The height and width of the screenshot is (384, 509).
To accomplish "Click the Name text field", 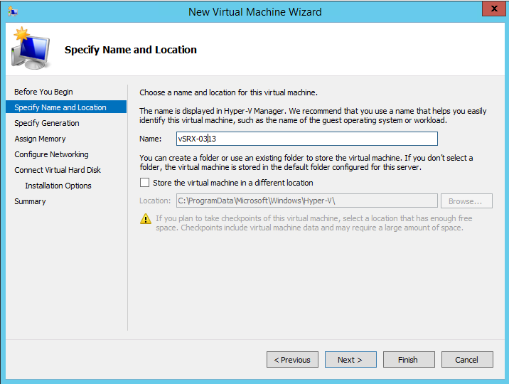I will pos(306,139).
